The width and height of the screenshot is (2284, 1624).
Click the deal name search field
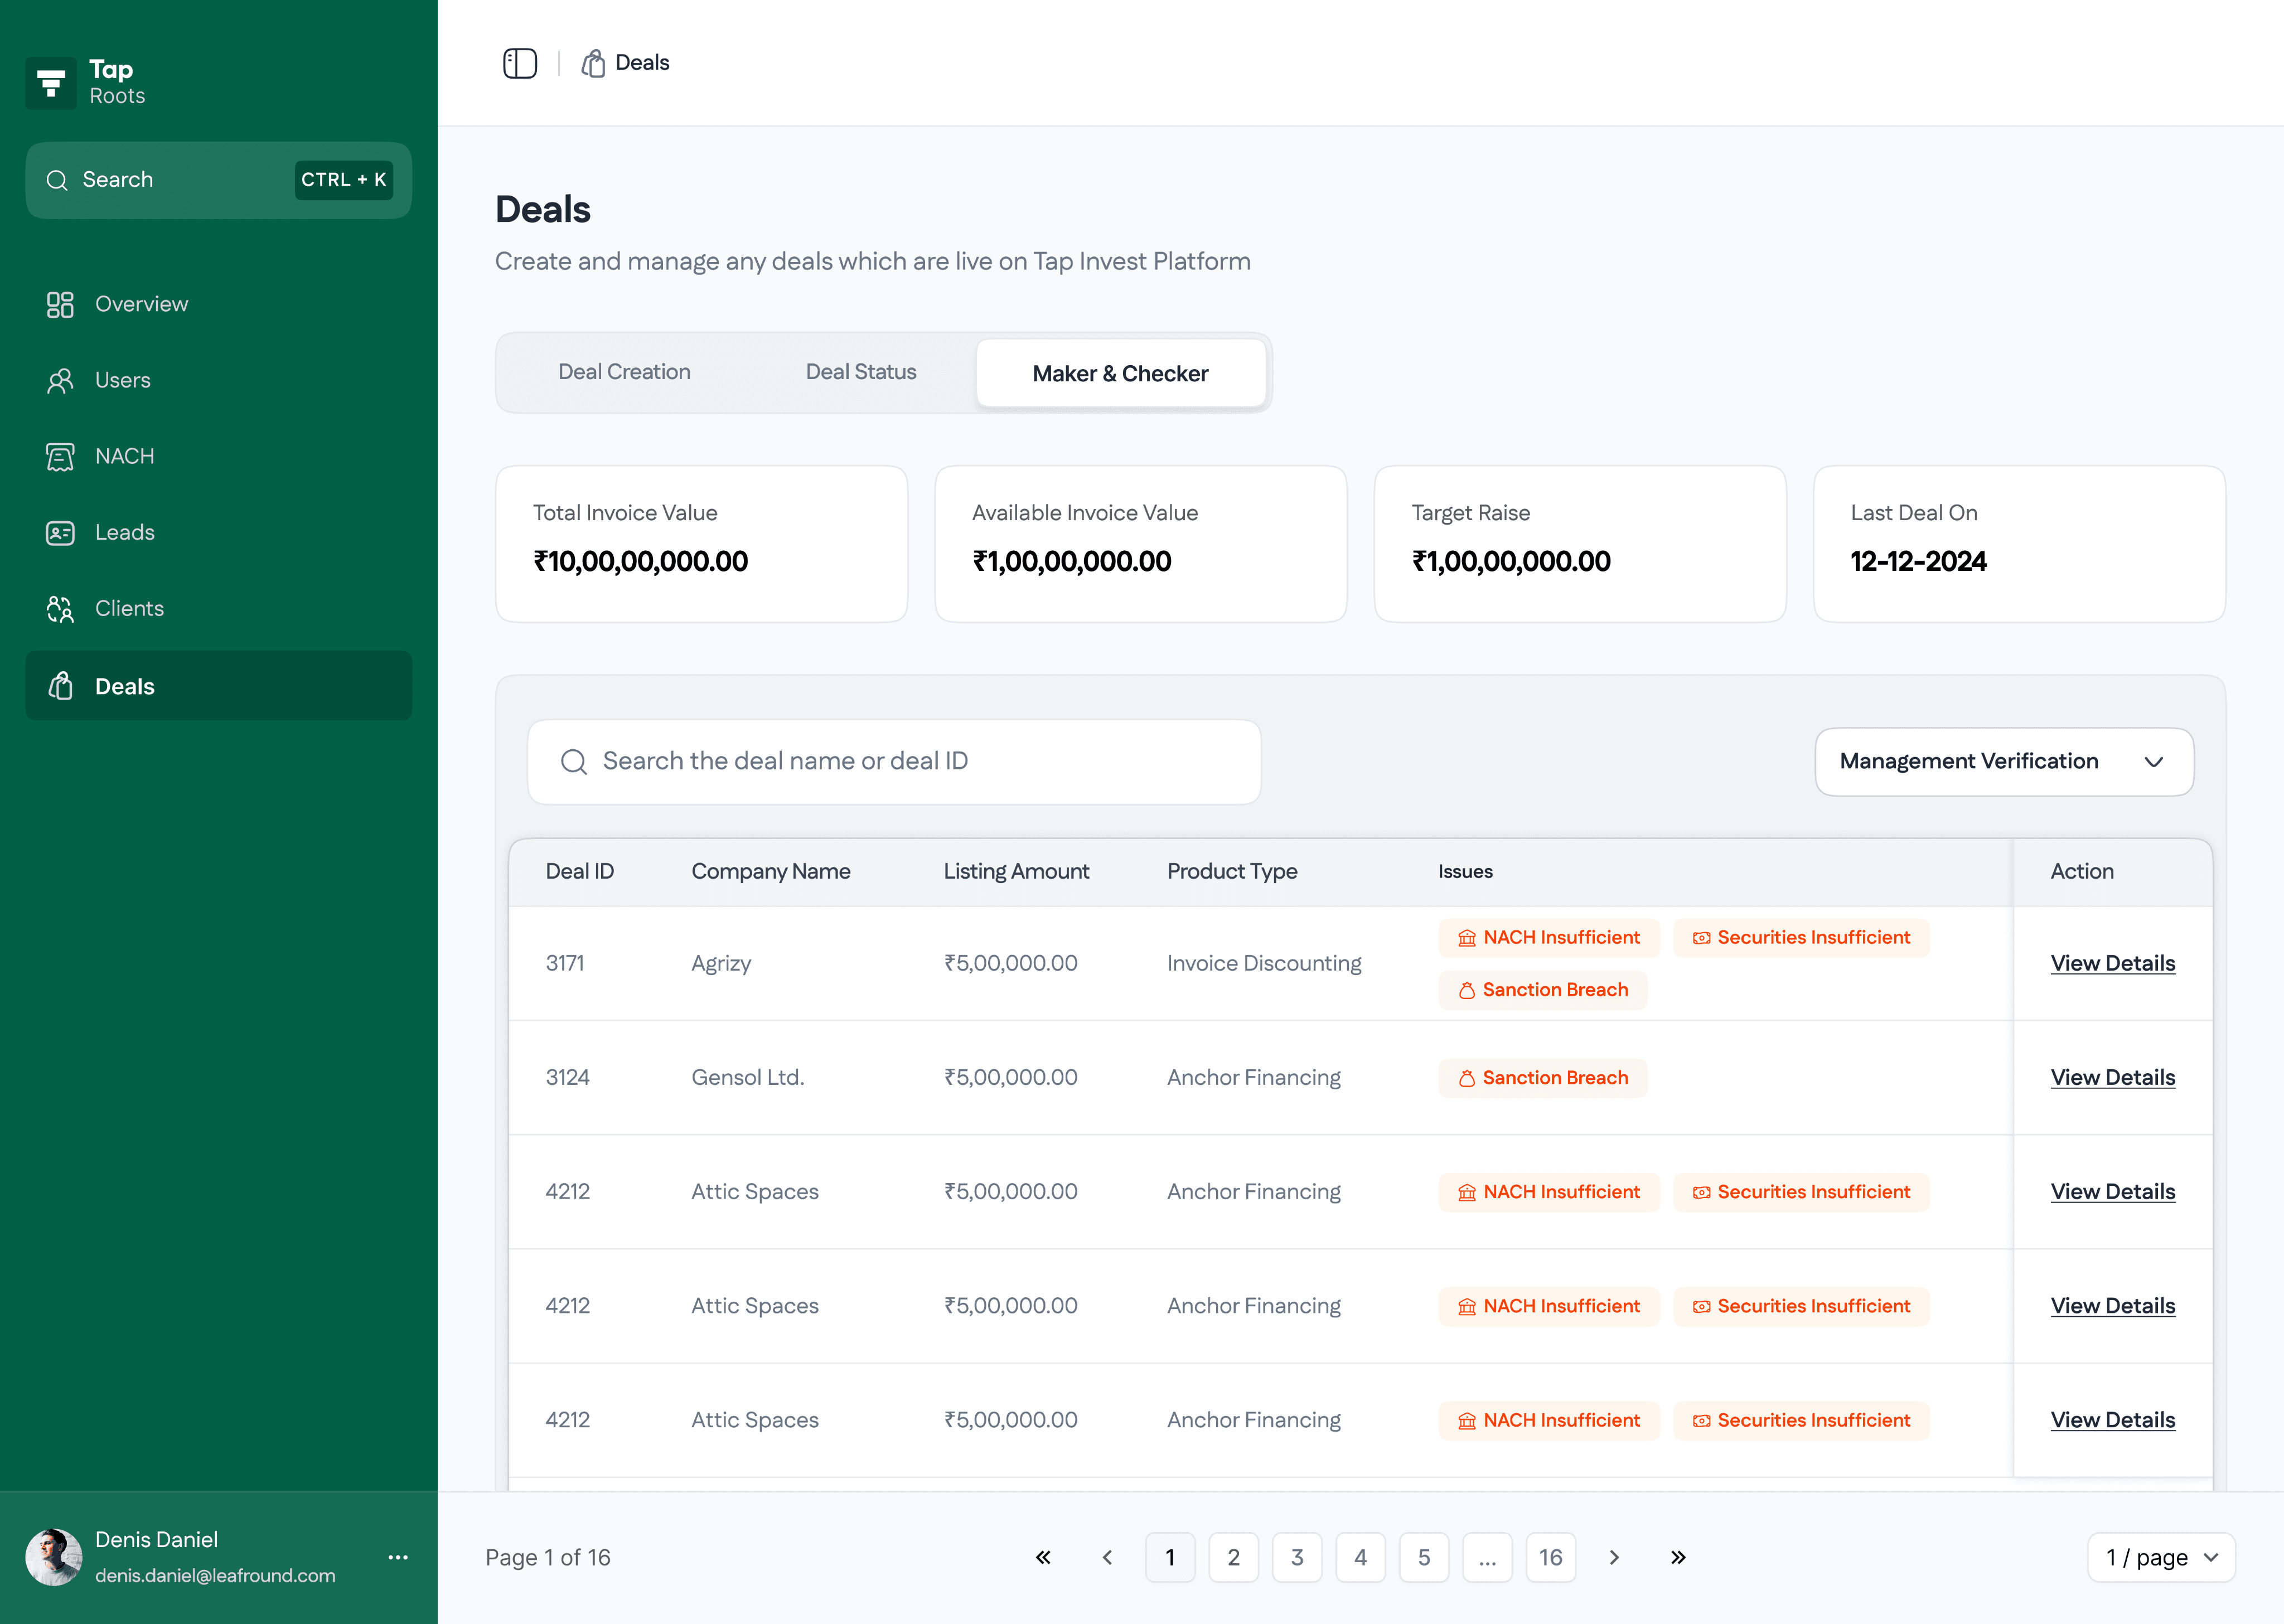click(893, 761)
